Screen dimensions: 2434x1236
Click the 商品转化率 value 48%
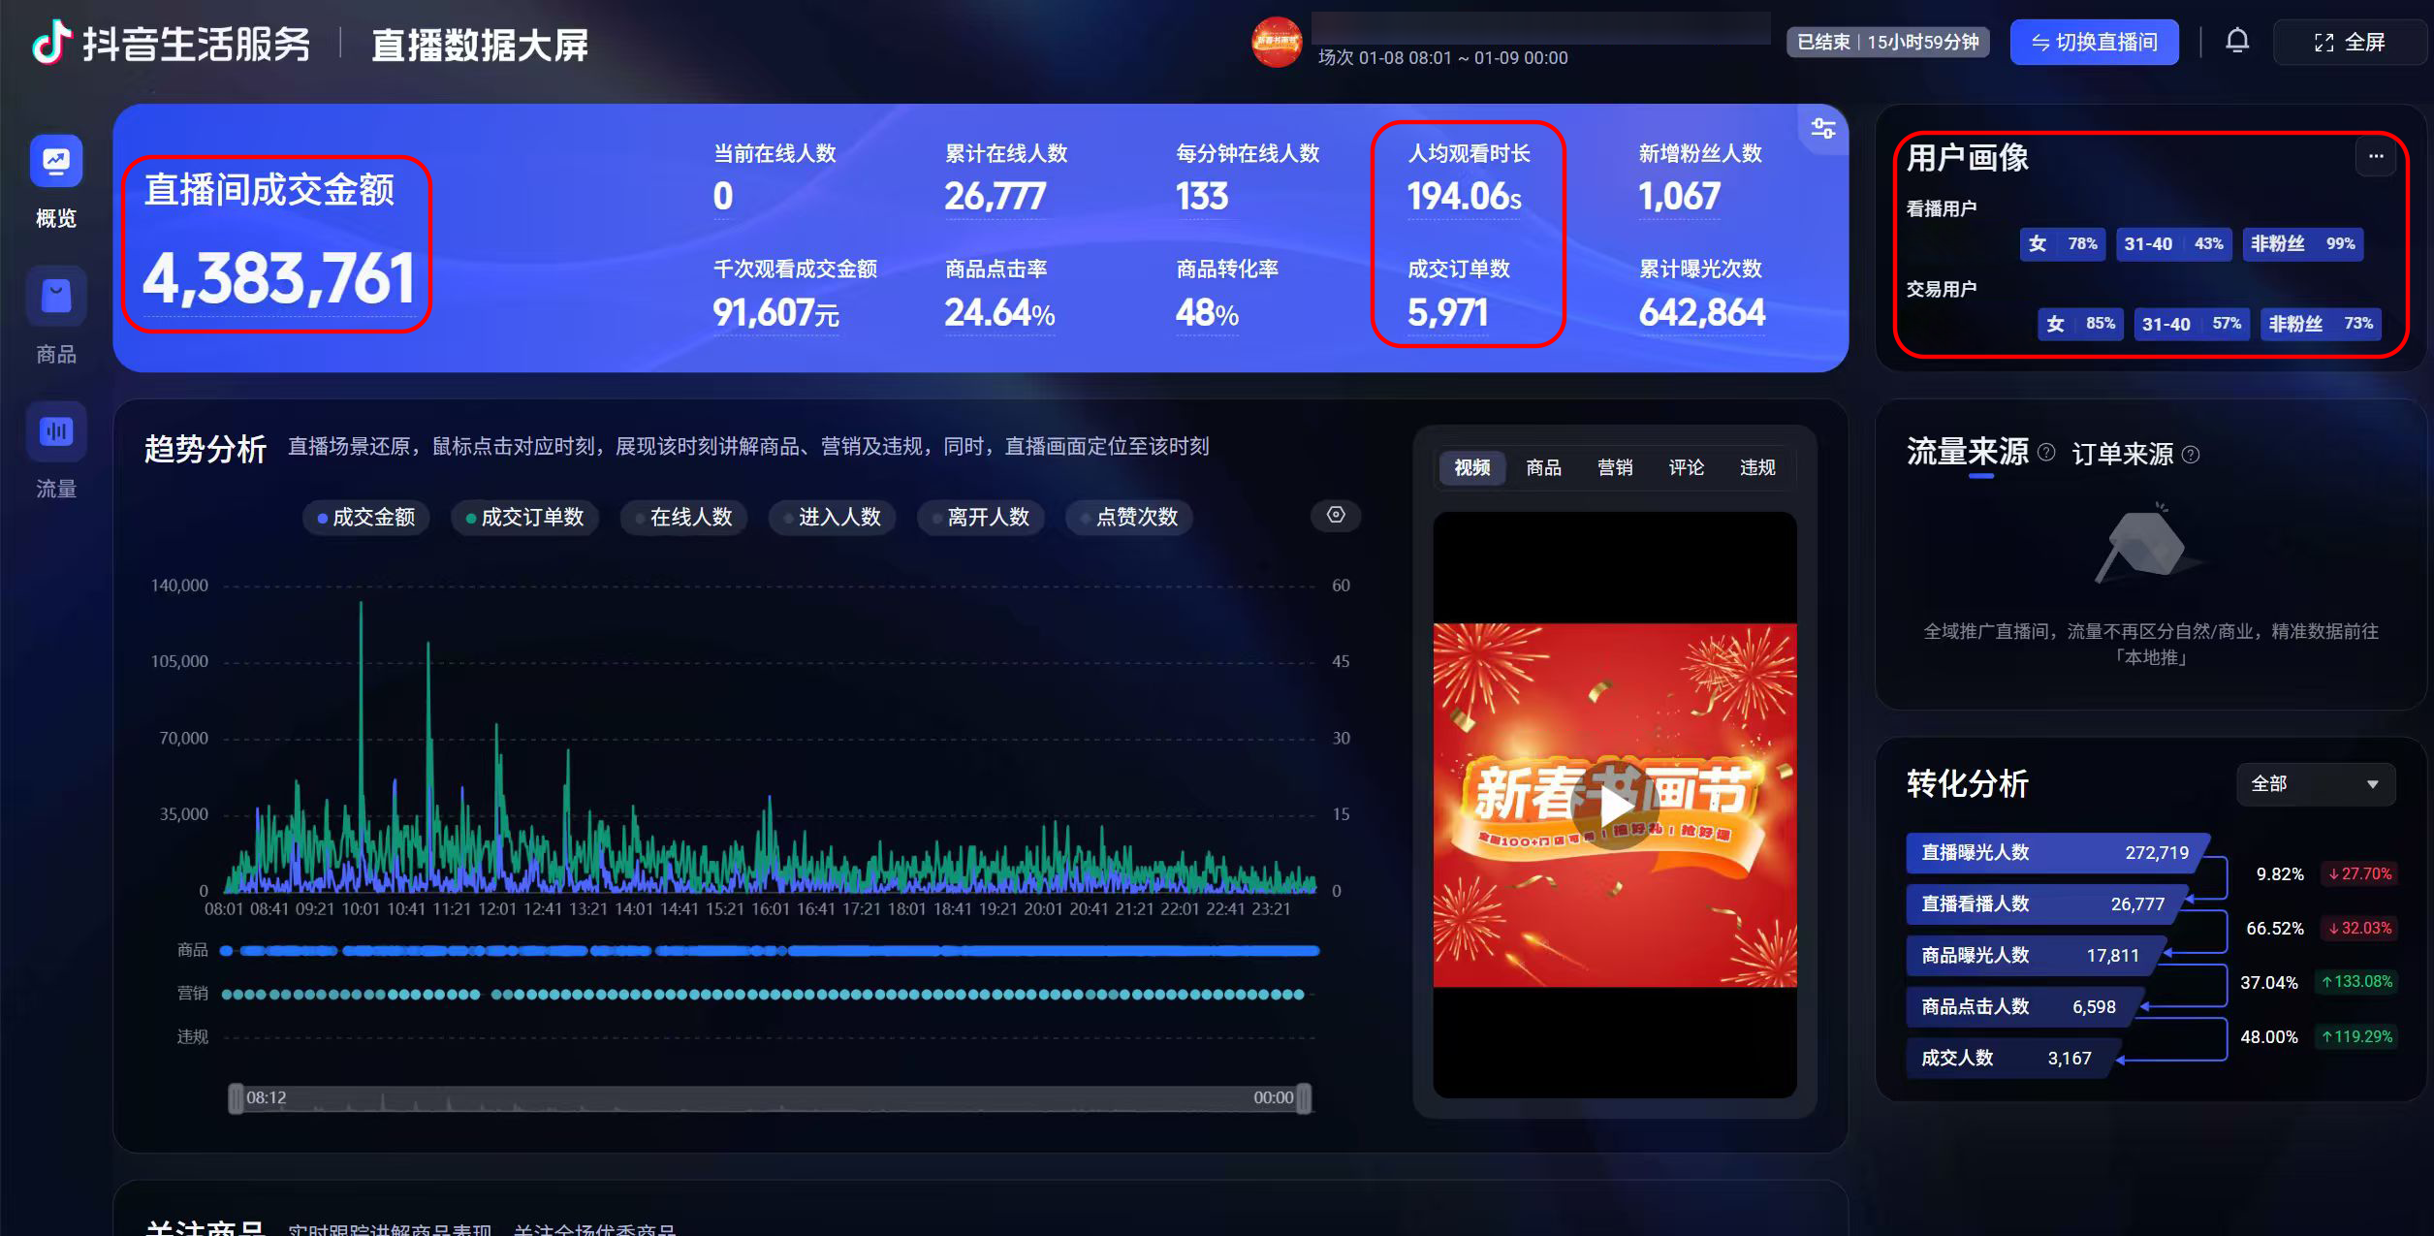[x=1207, y=313]
